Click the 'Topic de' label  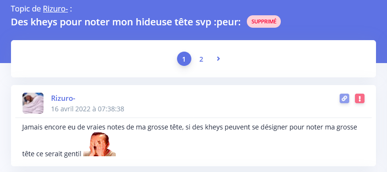tap(26, 9)
